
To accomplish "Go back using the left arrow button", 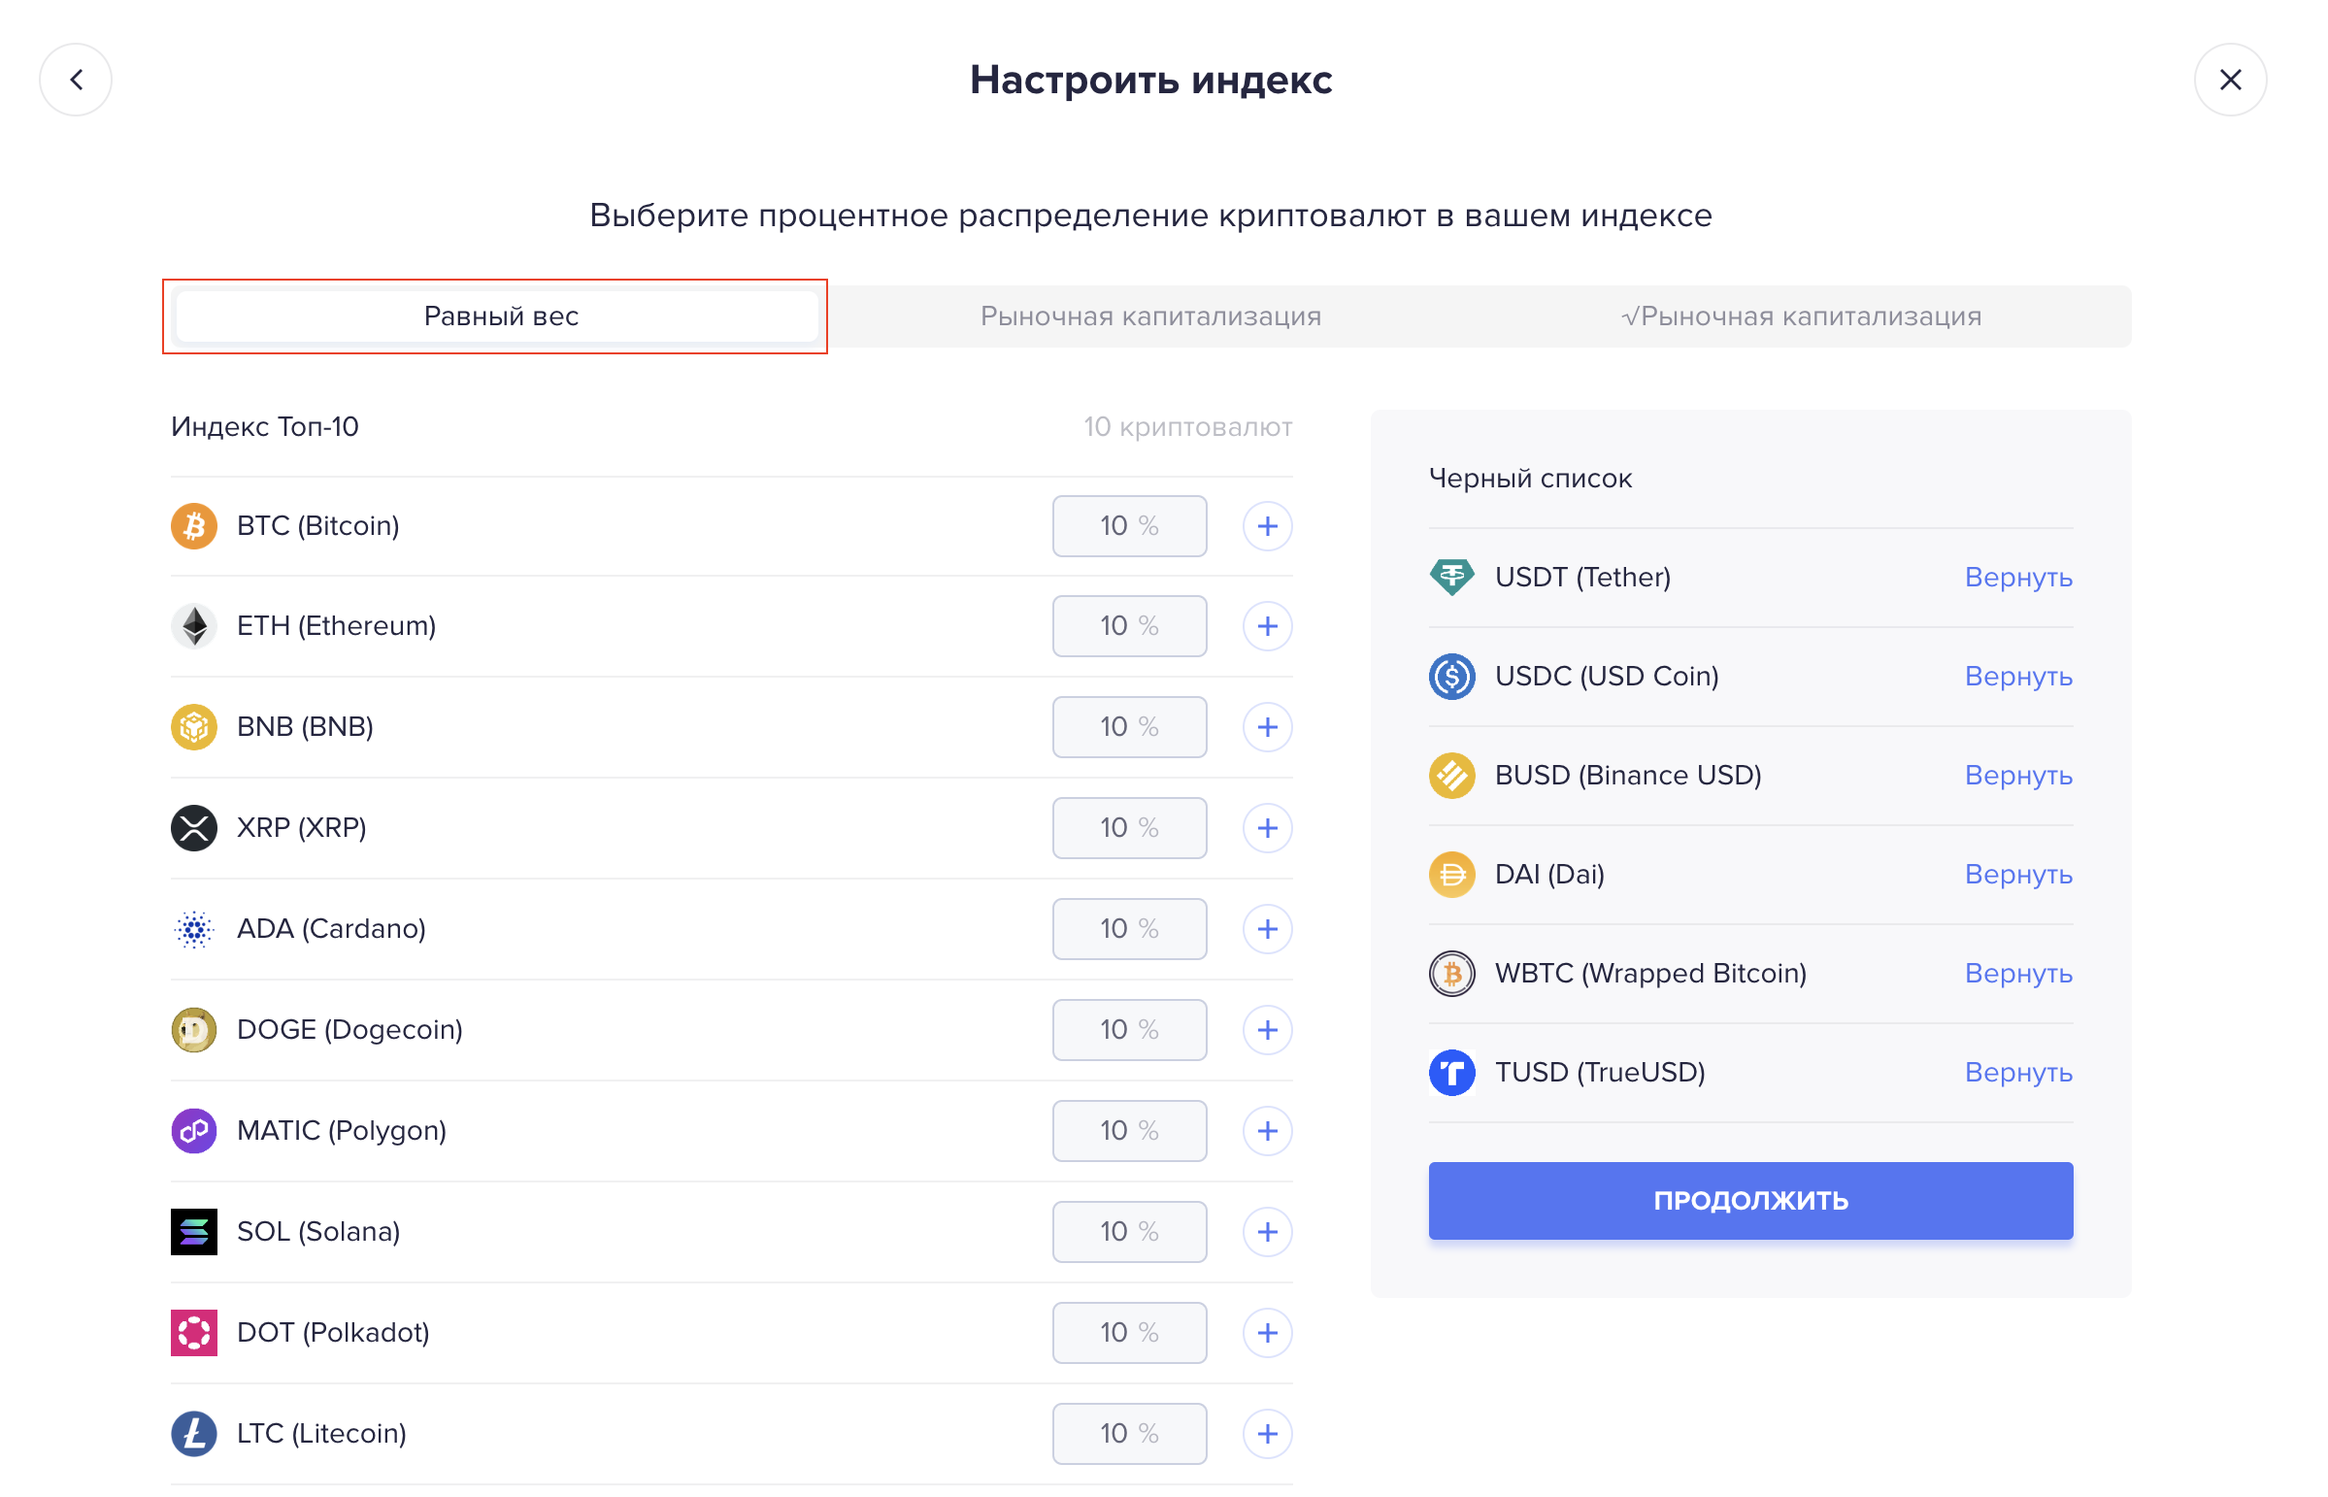I will click(76, 80).
